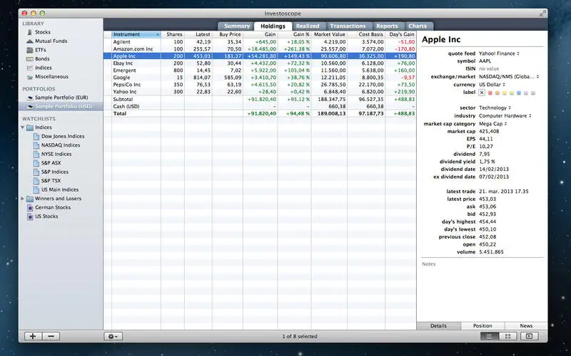This screenshot has width=571, height=356.
Task: Select the Yahoo Inc row
Action: [260, 92]
